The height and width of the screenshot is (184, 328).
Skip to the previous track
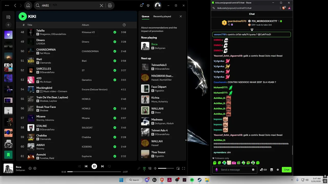coord(86,166)
